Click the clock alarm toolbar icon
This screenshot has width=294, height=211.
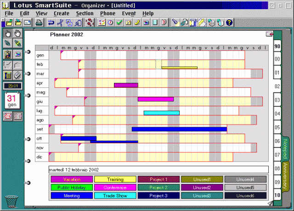tap(110, 22)
